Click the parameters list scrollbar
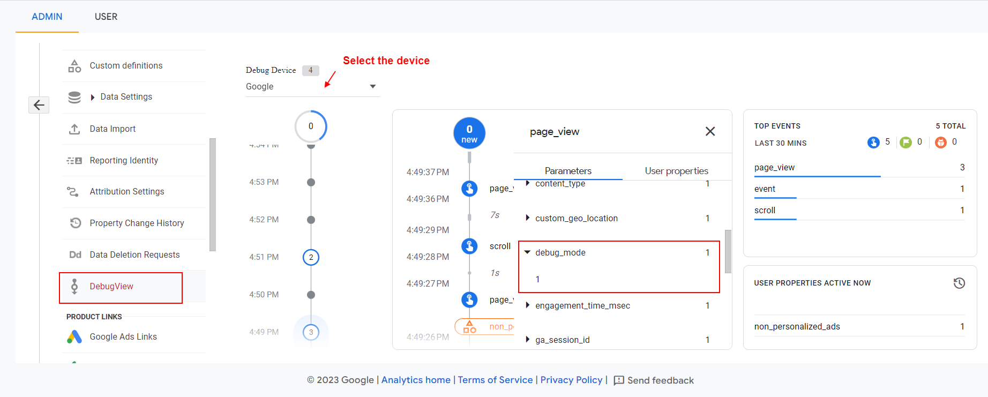This screenshot has width=988, height=397. point(728,251)
